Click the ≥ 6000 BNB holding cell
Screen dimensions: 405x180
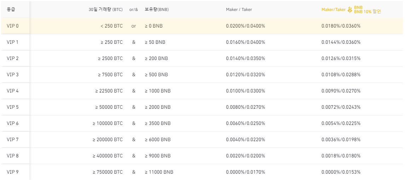[x=157, y=139]
